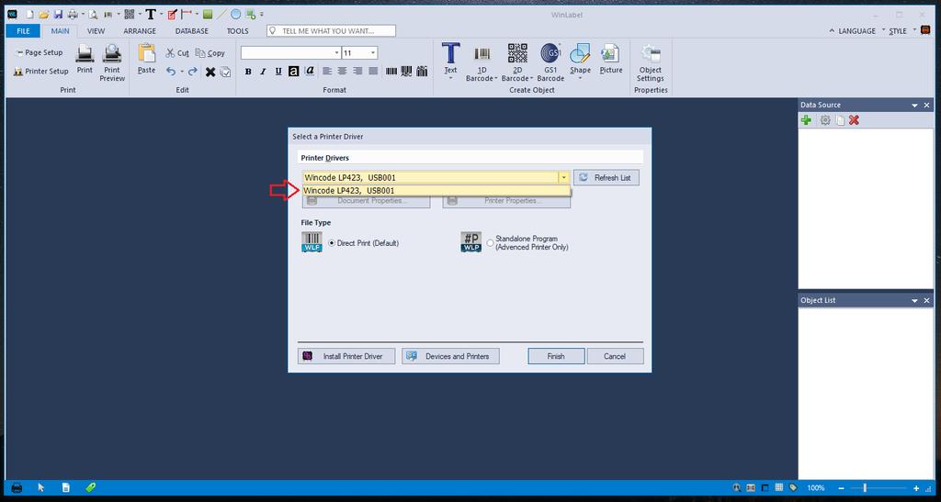This screenshot has width=941, height=502.
Task: Click the zoom slider handle in status bar
Action: click(x=865, y=488)
